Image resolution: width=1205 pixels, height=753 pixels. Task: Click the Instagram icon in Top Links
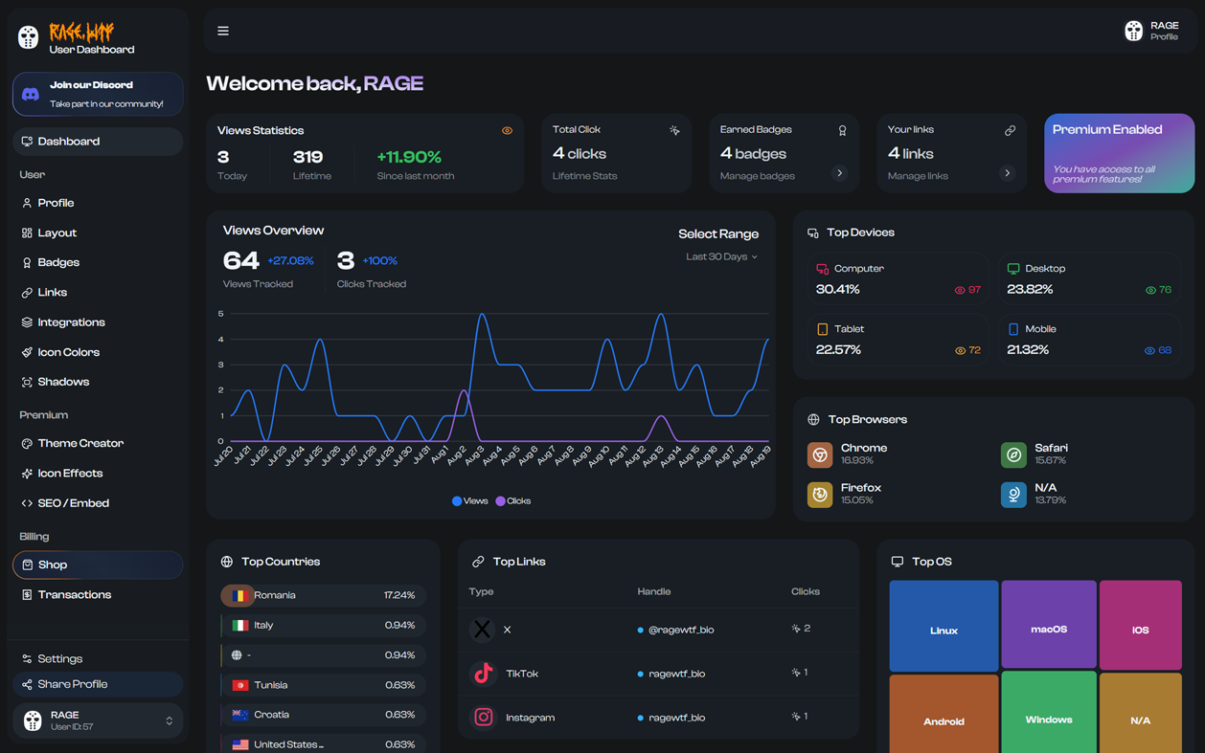click(x=483, y=717)
